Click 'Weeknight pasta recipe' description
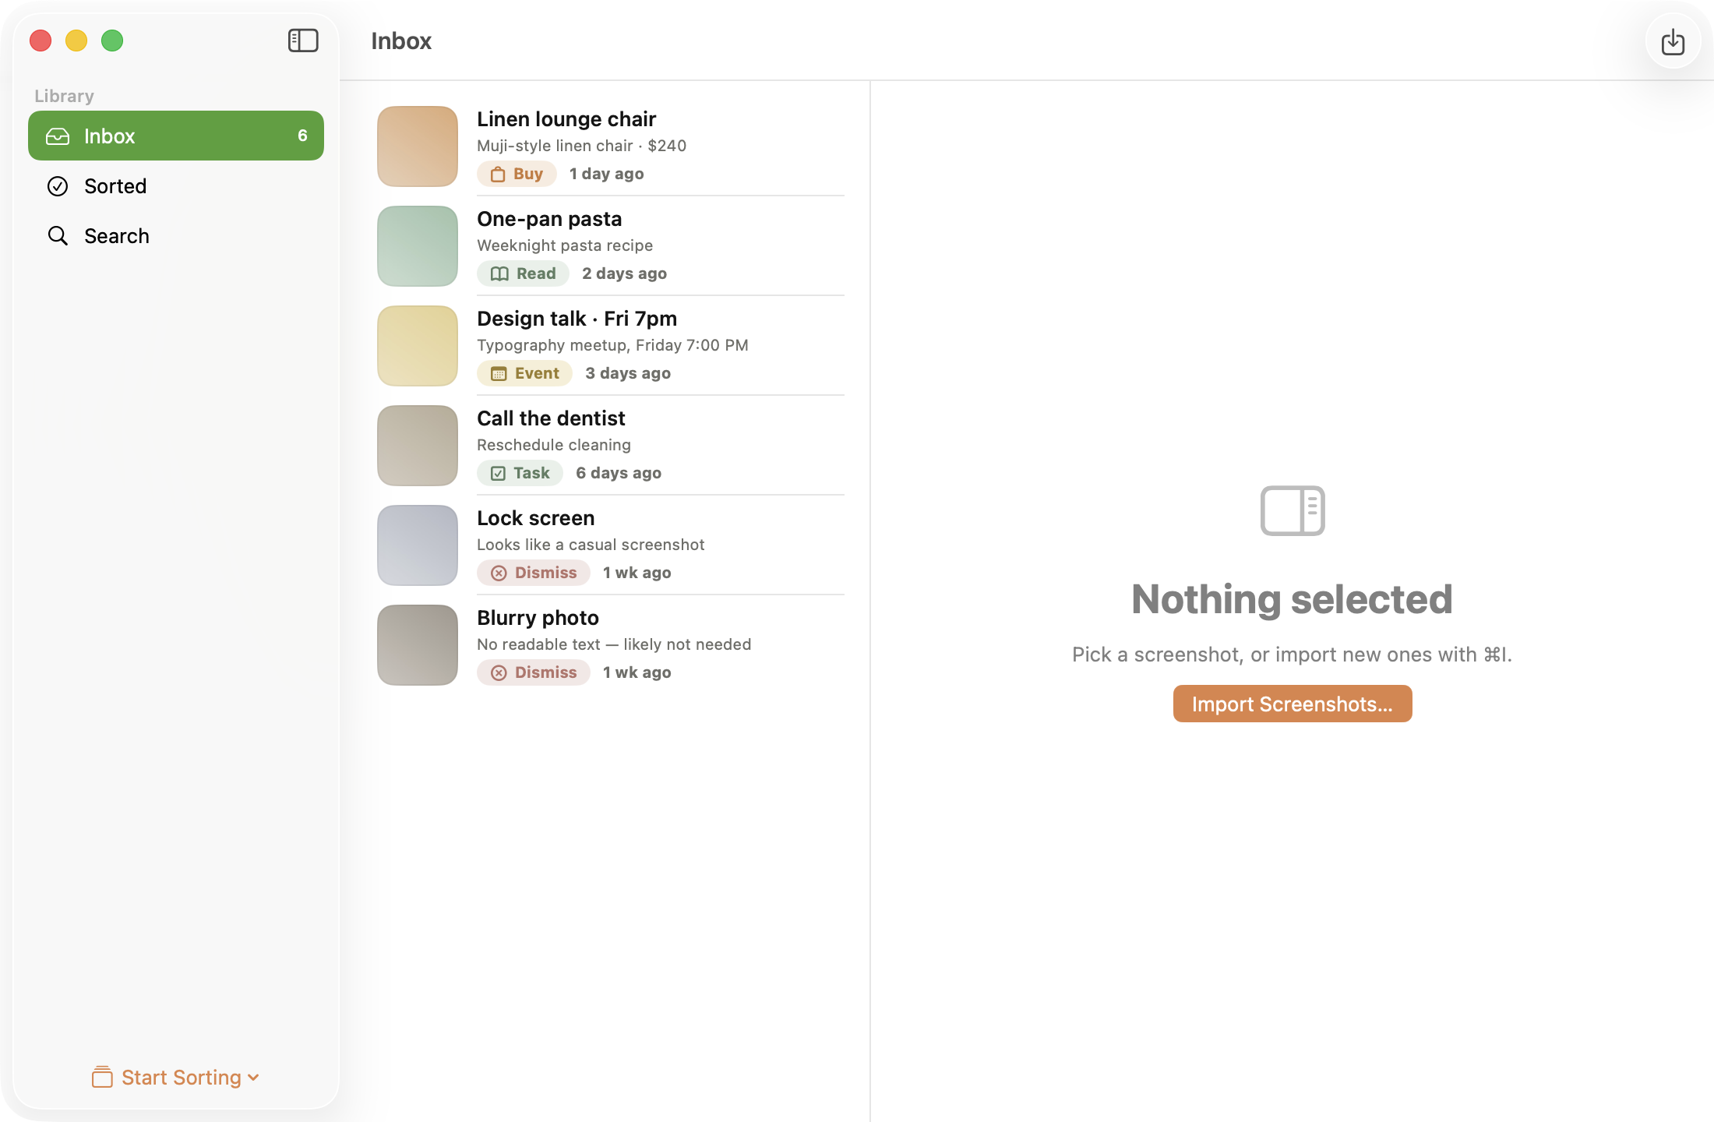The width and height of the screenshot is (1714, 1122). (565, 245)
